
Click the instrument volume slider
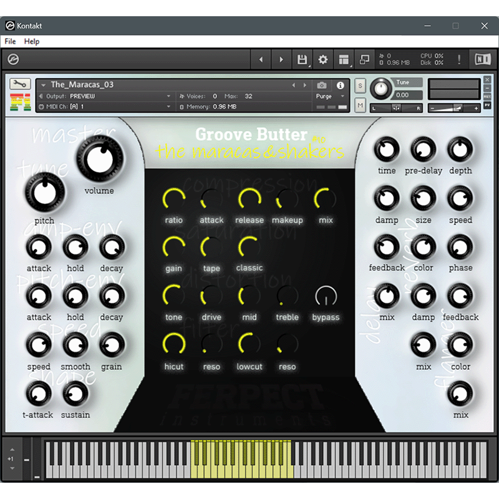click(x=454, y=108)
